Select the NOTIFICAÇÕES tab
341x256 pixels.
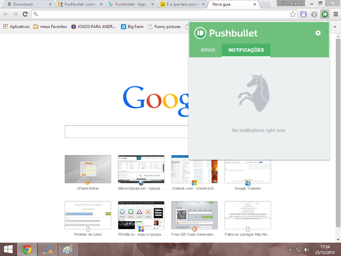pos(246,50)
